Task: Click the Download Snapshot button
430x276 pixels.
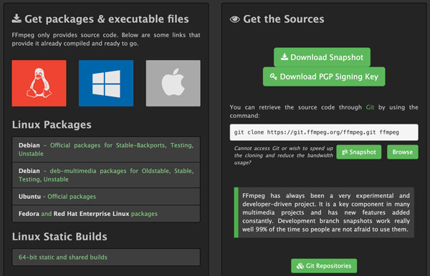Action: pyautogui.click(x=322, y=57)
